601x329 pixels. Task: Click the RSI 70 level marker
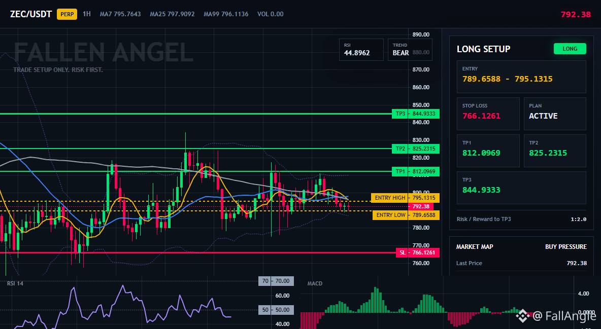[276, 281]
